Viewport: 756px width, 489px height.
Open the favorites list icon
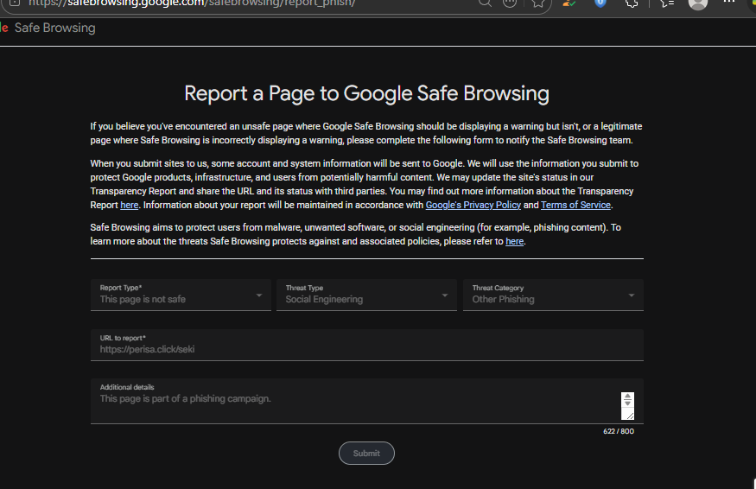667,3
